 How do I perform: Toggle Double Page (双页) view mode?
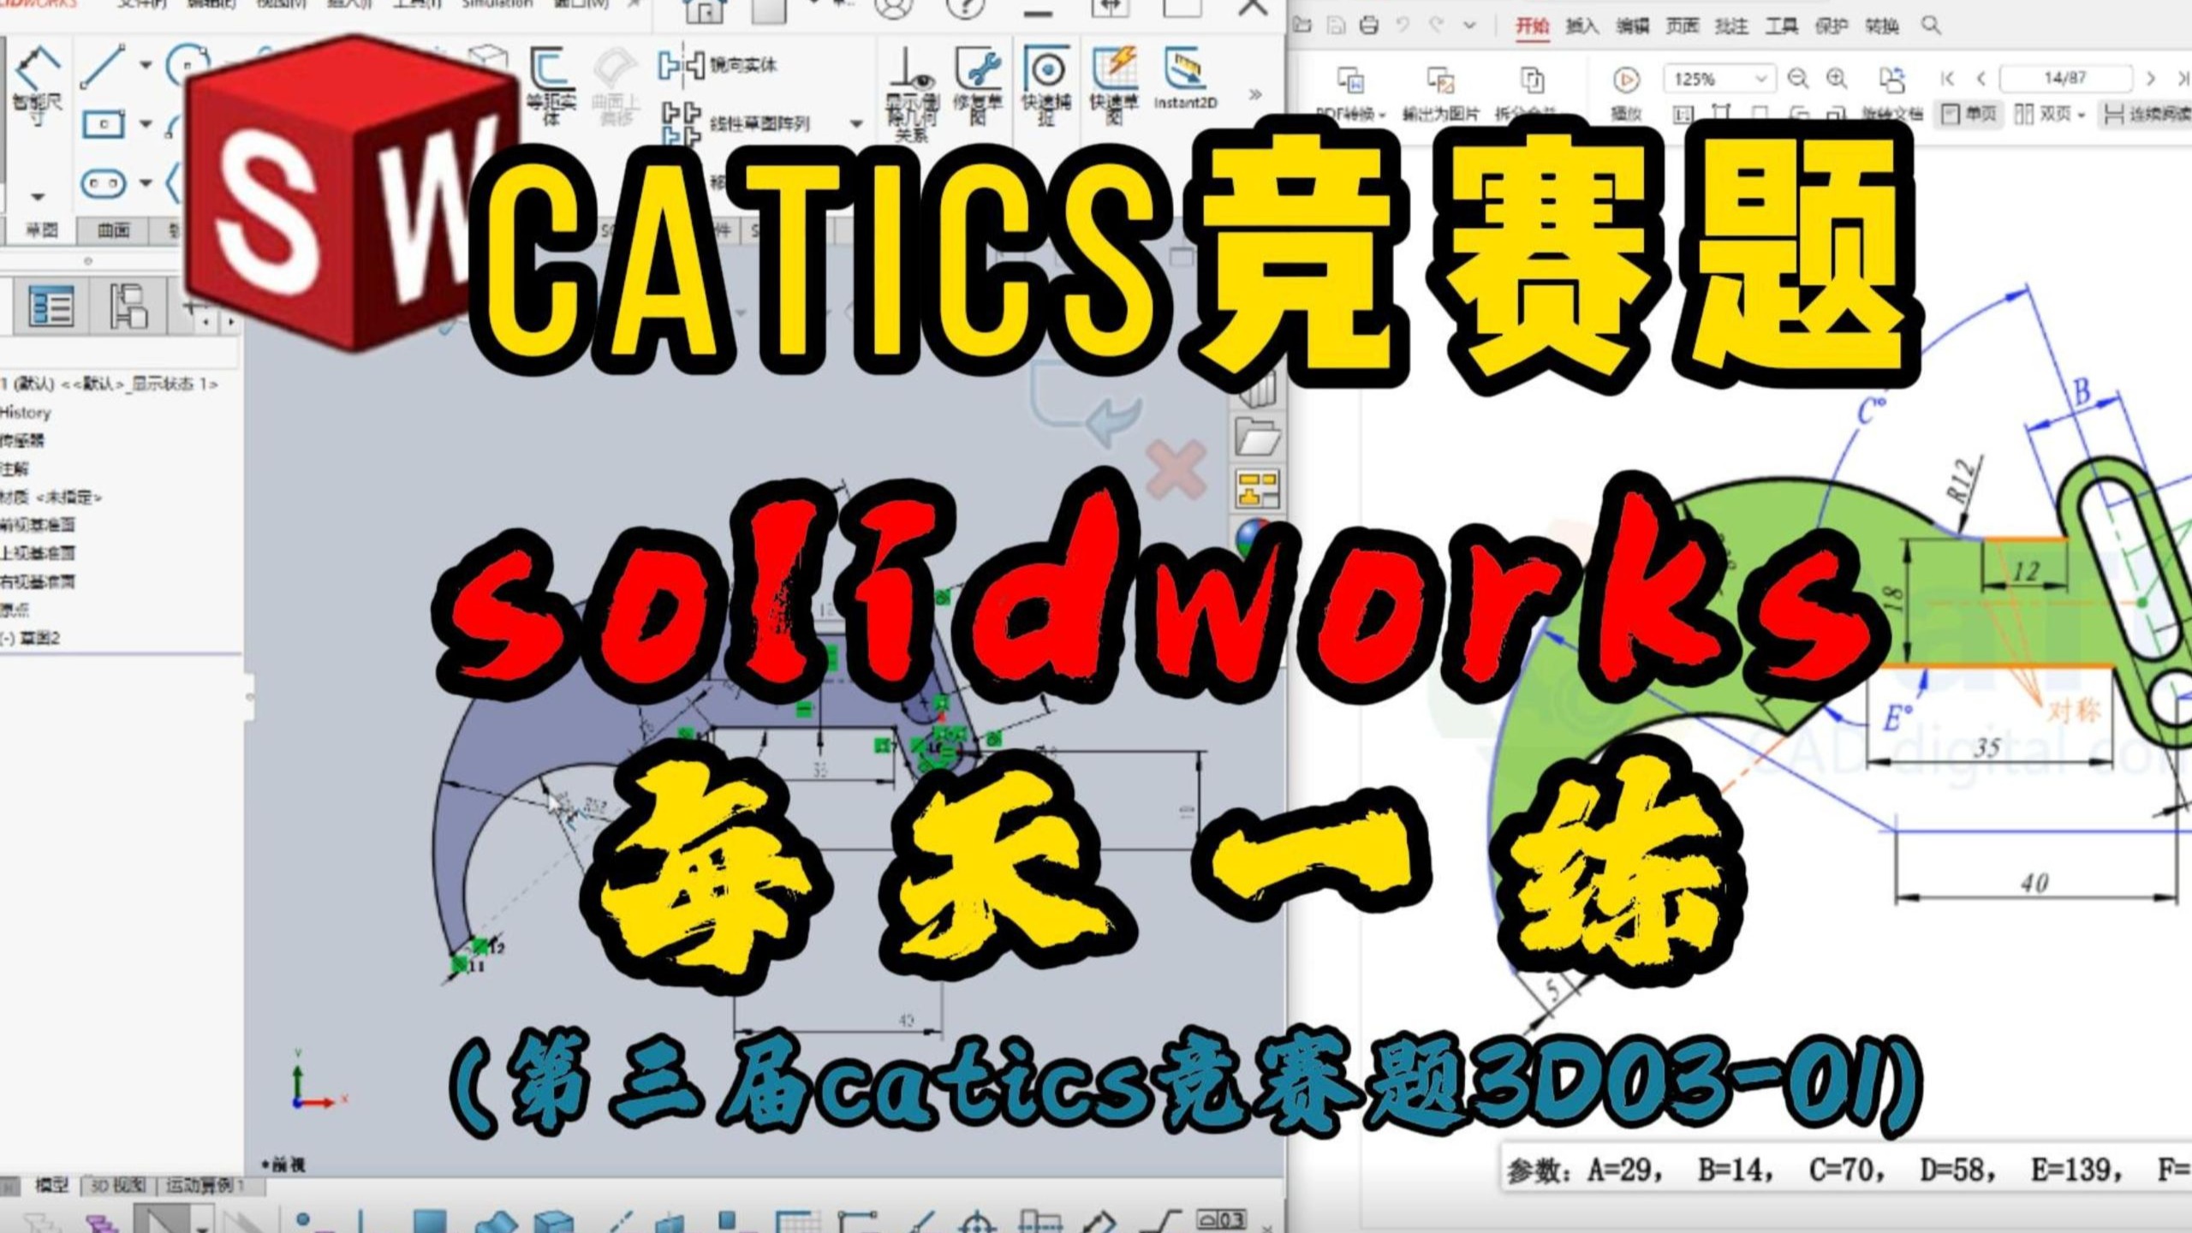click(x=2043, y=114)
